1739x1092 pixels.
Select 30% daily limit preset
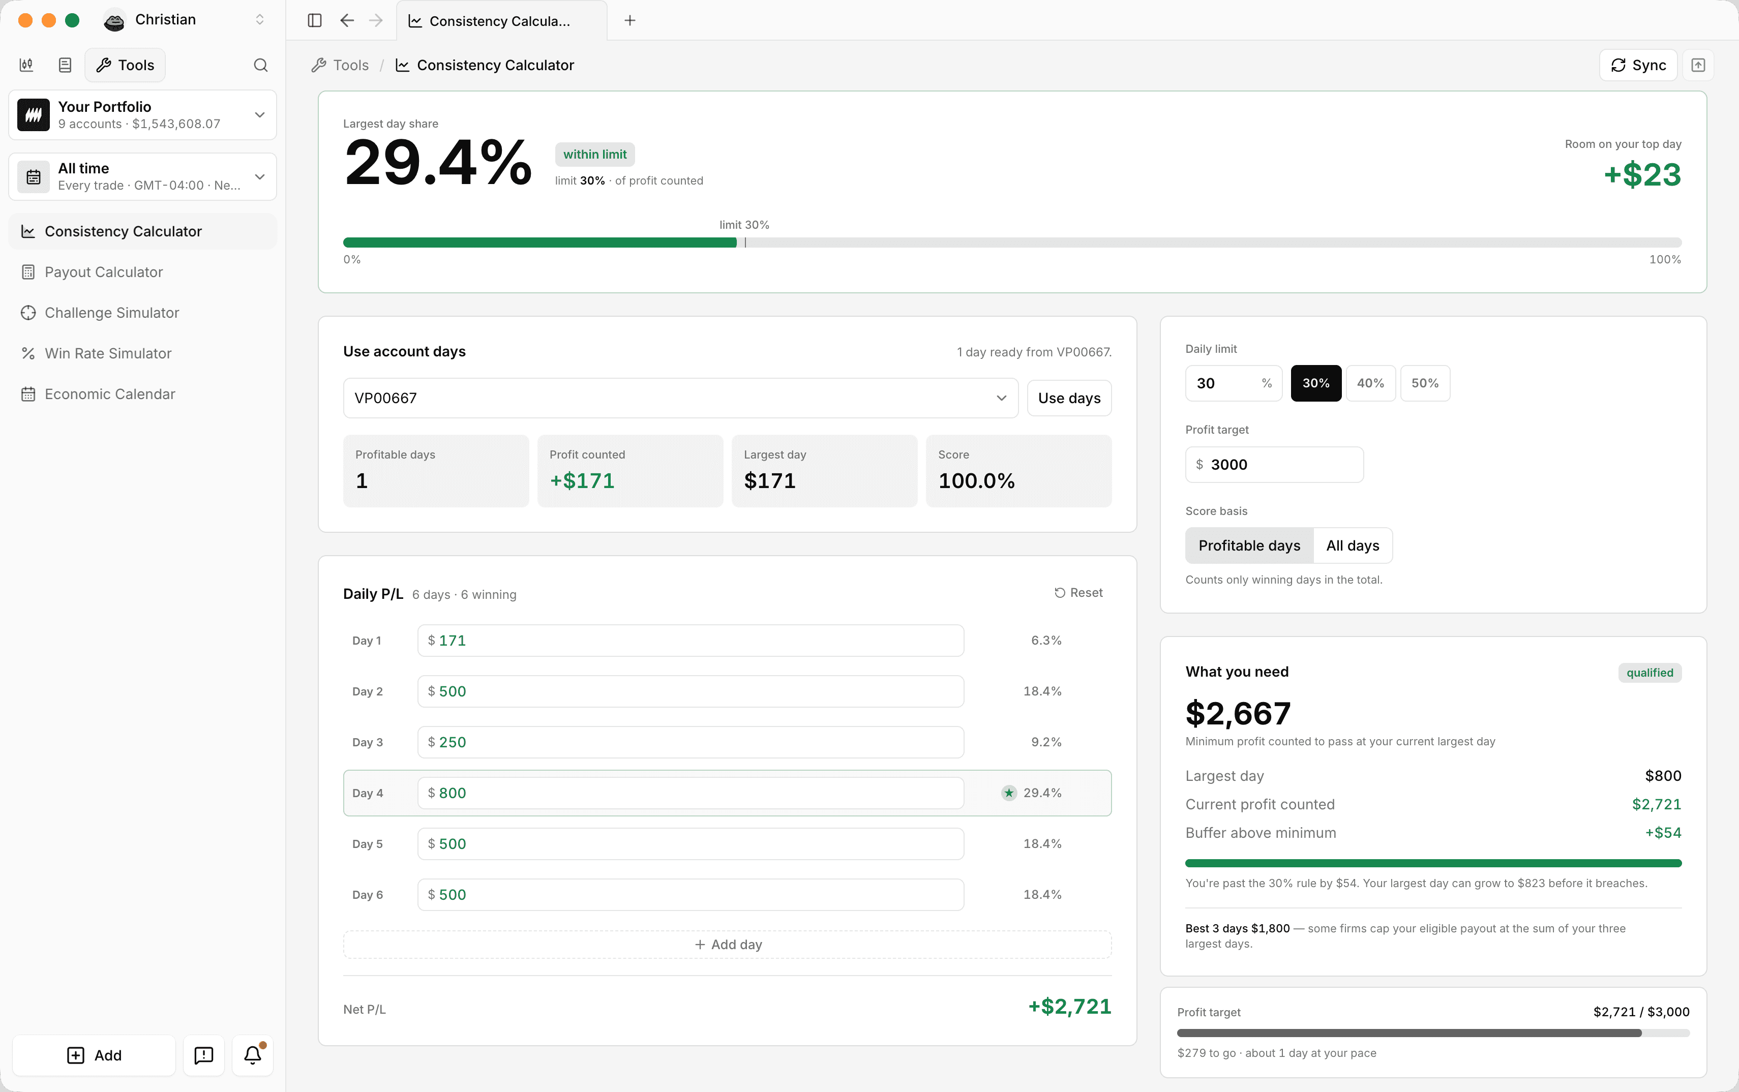[x=1316, y=383]
